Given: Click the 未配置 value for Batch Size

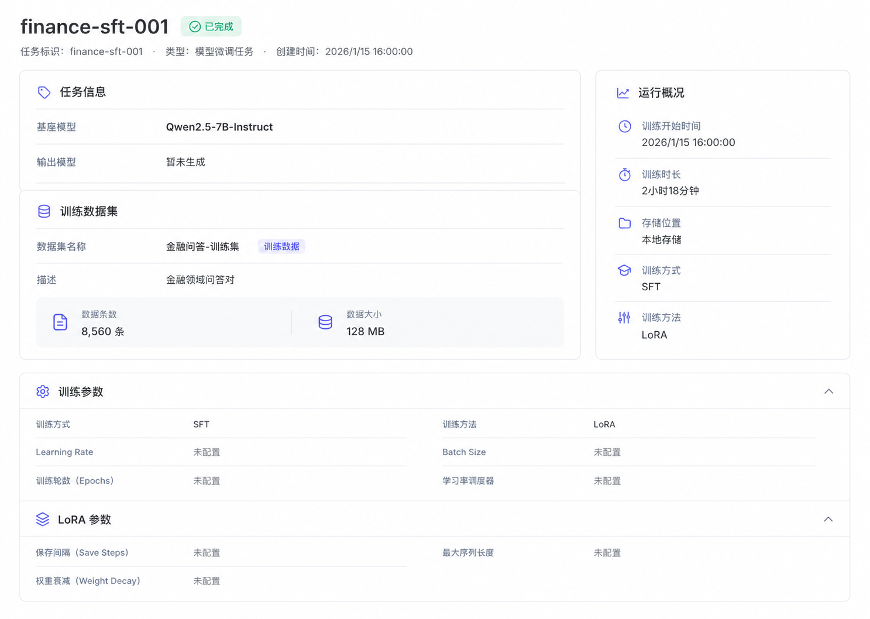Looking at the screenshot, I should pyautogui.click(x=607, y=452).
